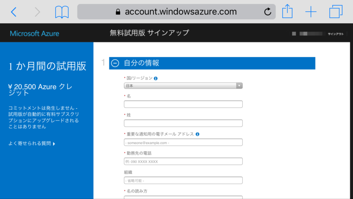Click the 組織 optional field
353x199 pixels.
183,180
